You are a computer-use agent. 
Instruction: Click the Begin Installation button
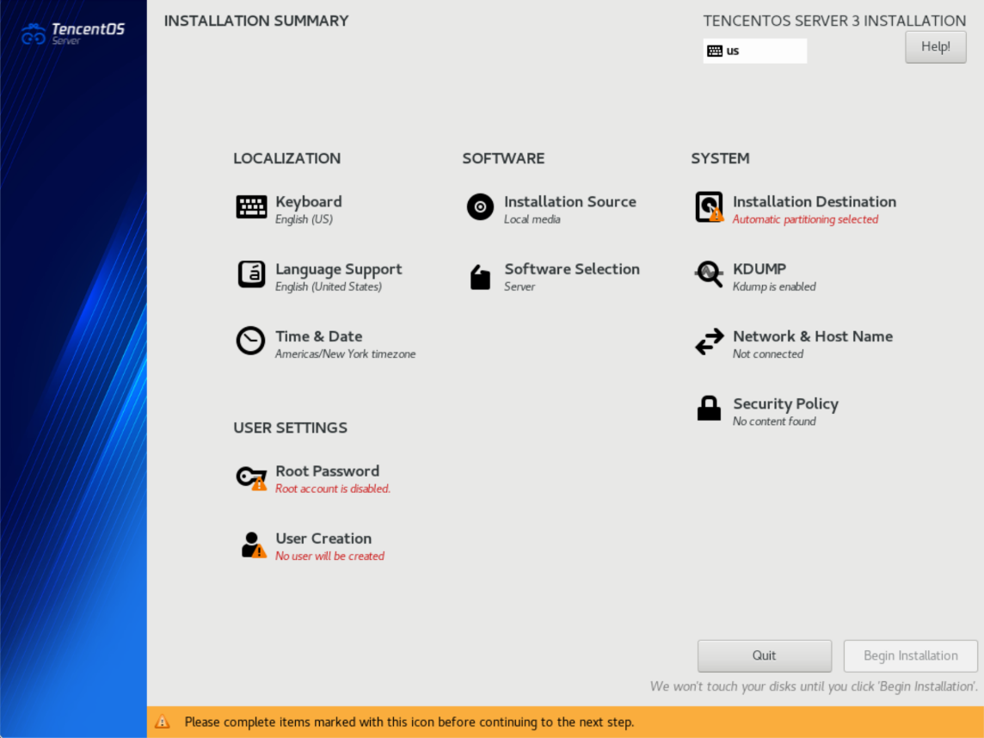911,655
